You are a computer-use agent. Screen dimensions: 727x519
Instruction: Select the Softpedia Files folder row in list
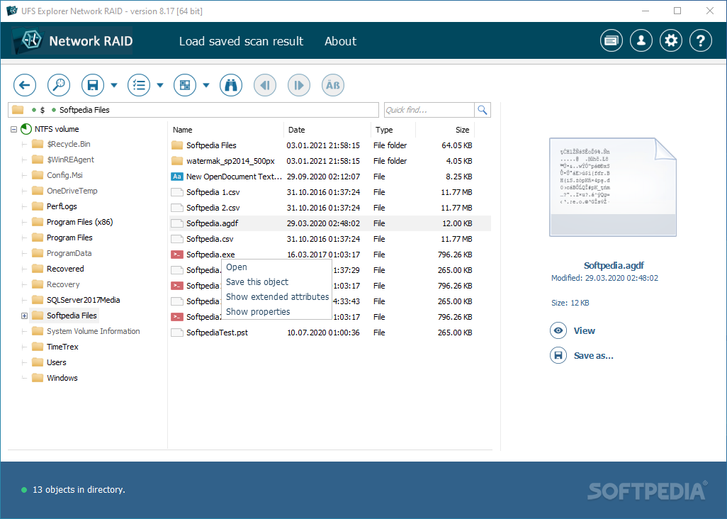[x=329, y=145]
